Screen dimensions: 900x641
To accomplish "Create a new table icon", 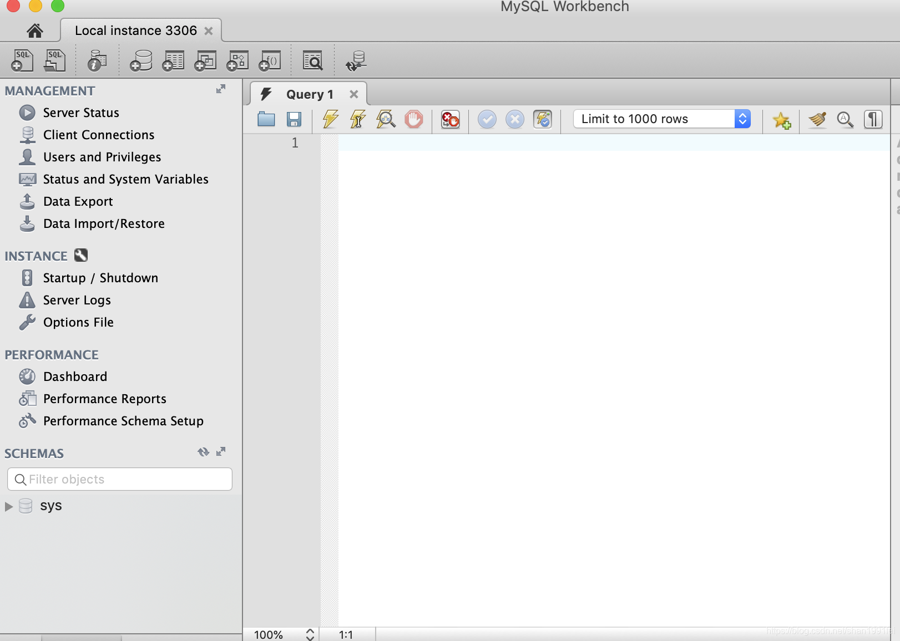I will [x=173, y=60].
